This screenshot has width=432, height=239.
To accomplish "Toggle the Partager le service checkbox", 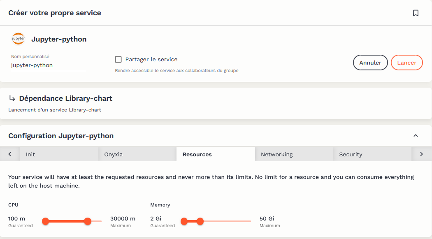I will click(x=118, y=60).
